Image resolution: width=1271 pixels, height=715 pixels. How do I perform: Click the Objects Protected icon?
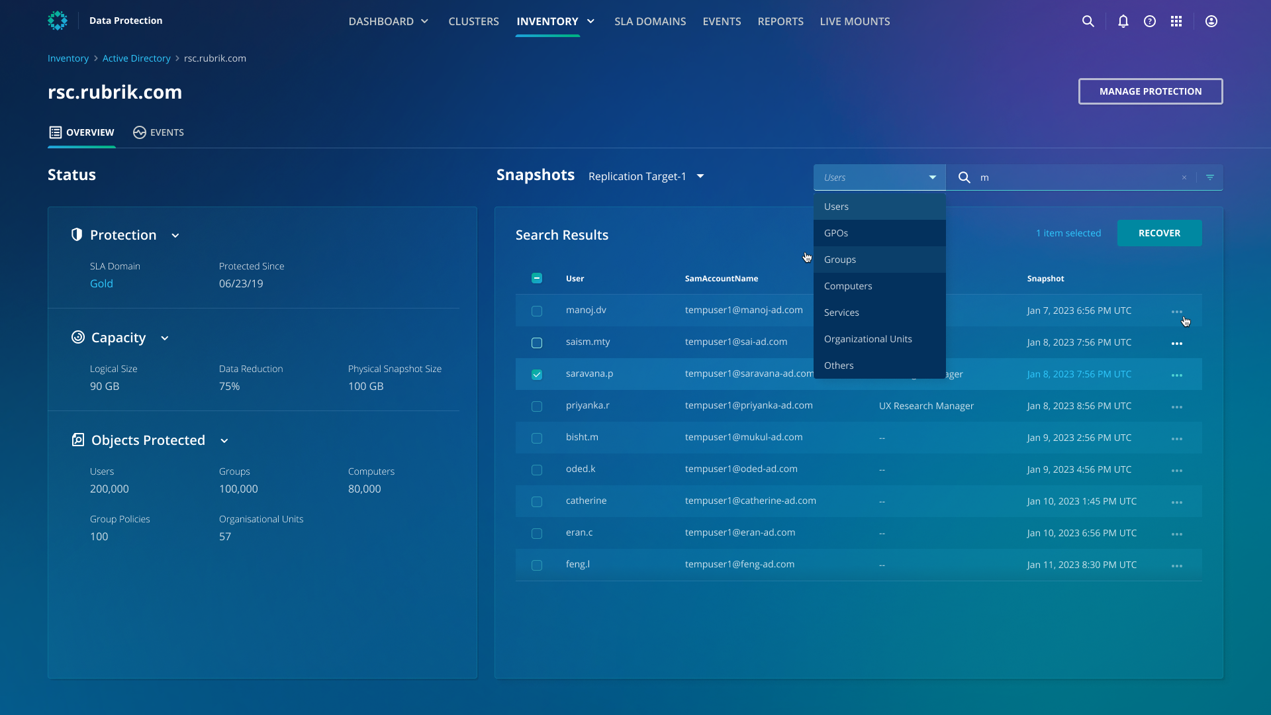point(78,440)
